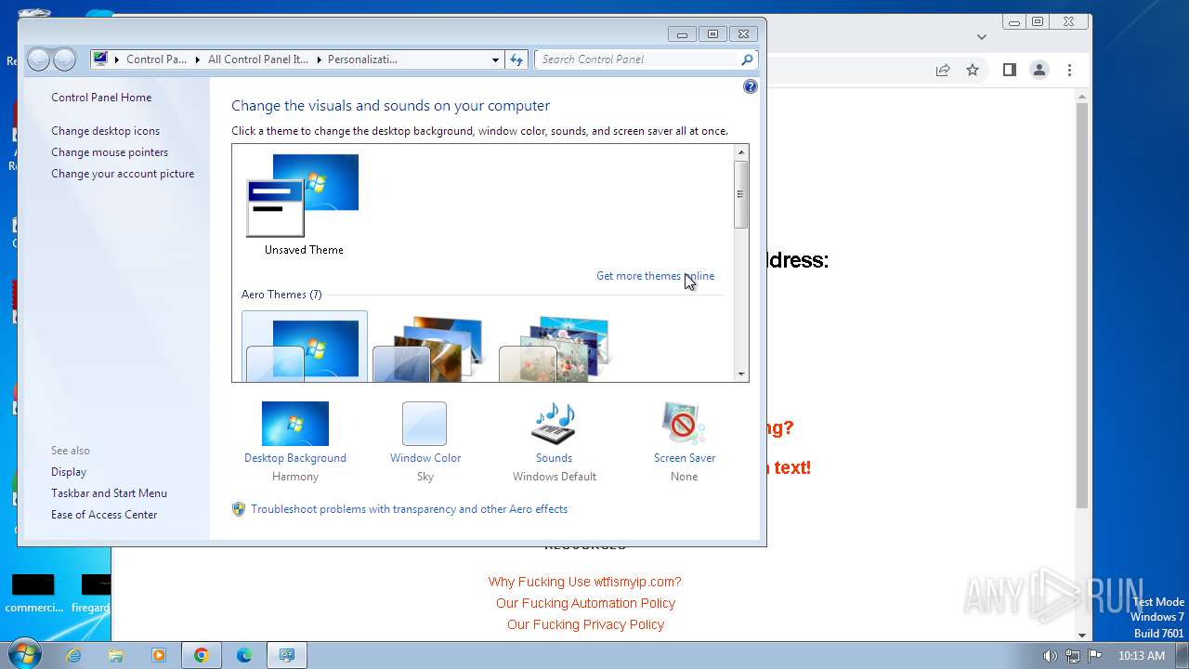The height and width of the screenshot is (669, 1189).
Task: Open Troubleshoot problems with transparency link
Action: tap(409, 509)
